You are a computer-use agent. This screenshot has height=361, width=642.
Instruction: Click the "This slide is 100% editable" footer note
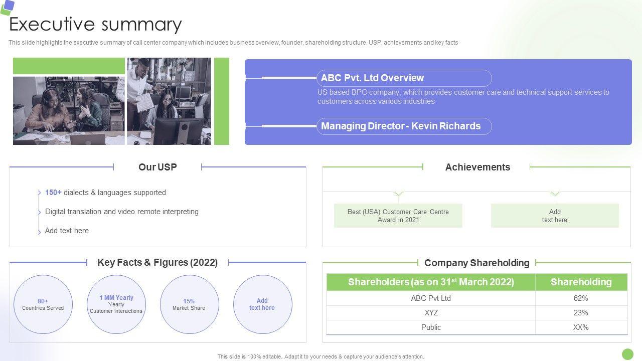coord(321,357)
